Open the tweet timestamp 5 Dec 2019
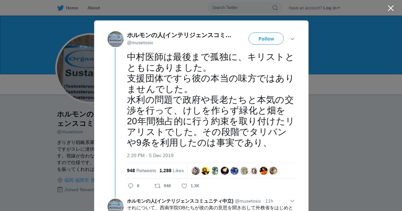The height and width of the screenshot is (211, 402). pyautogui.click(x=150, y=155)
